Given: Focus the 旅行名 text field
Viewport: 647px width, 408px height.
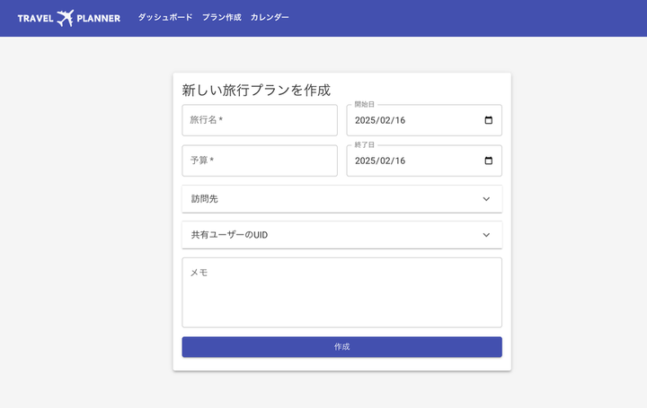Looking at the screenshot, I should [x=260, y=120].
